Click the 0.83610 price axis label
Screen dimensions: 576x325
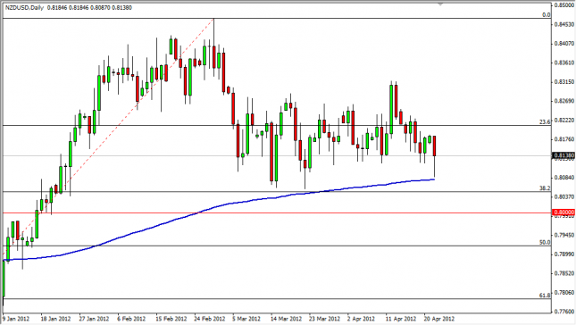tap(564, 62)
